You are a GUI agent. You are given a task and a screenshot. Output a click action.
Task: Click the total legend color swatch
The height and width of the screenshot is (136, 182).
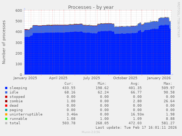6,123
